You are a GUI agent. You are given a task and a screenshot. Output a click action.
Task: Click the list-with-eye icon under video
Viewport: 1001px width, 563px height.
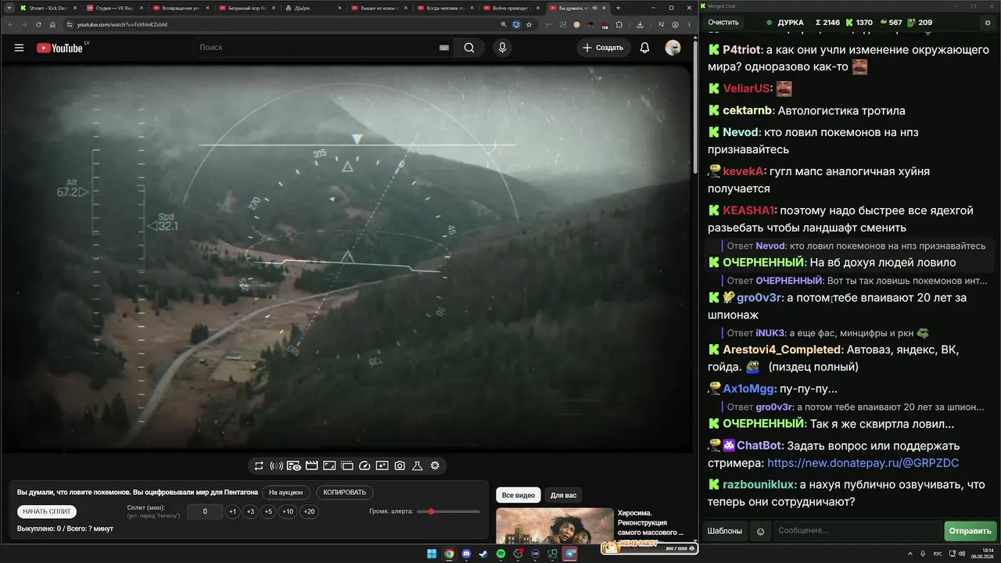point(294,466)
